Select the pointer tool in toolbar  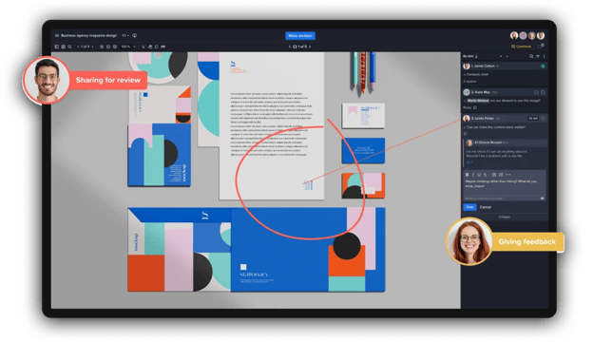[x=143, y=47]
